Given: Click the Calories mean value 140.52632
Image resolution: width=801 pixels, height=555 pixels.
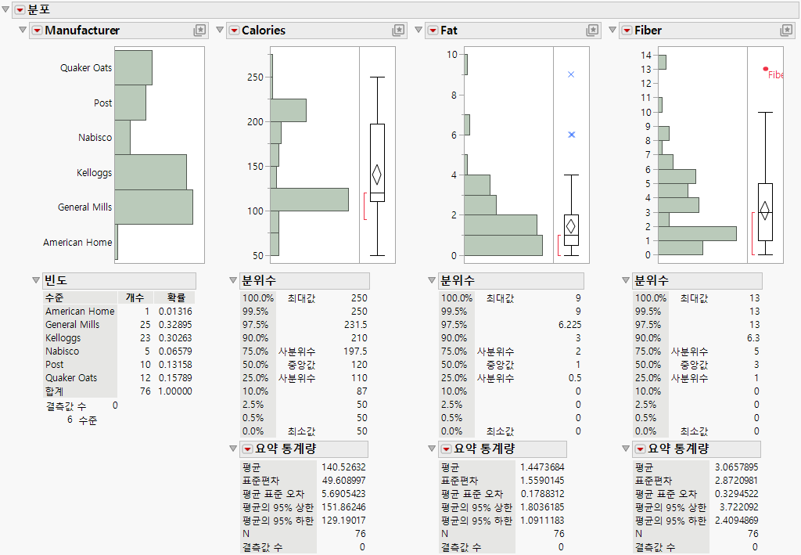Looking at the screenshot, I should point(343,467).
